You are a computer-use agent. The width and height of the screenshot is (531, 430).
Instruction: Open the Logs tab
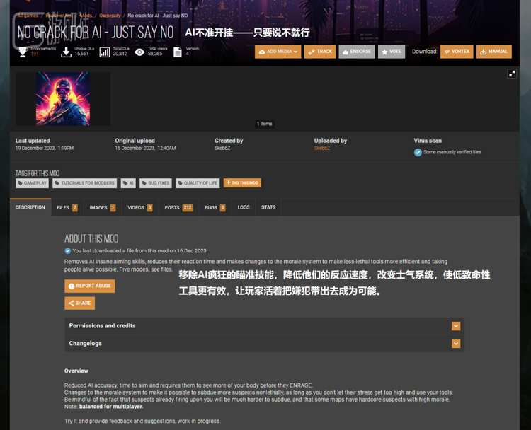point(244,207)
